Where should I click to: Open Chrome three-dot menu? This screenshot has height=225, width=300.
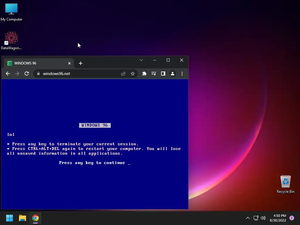point(182,74)
